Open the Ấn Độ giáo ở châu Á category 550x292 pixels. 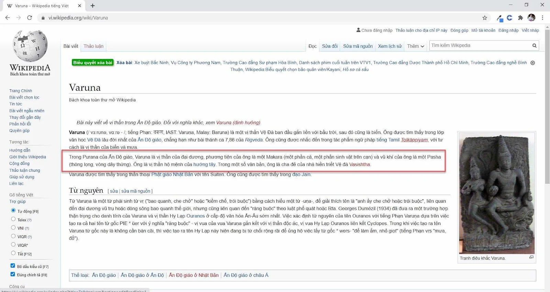point(246,275)
